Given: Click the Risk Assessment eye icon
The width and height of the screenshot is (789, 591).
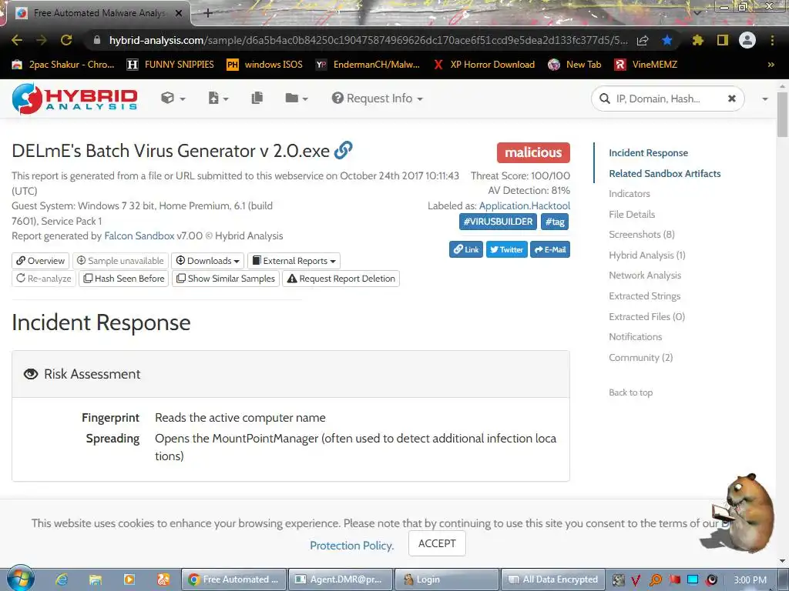Looking at the screenshot, I should [31, 374].
